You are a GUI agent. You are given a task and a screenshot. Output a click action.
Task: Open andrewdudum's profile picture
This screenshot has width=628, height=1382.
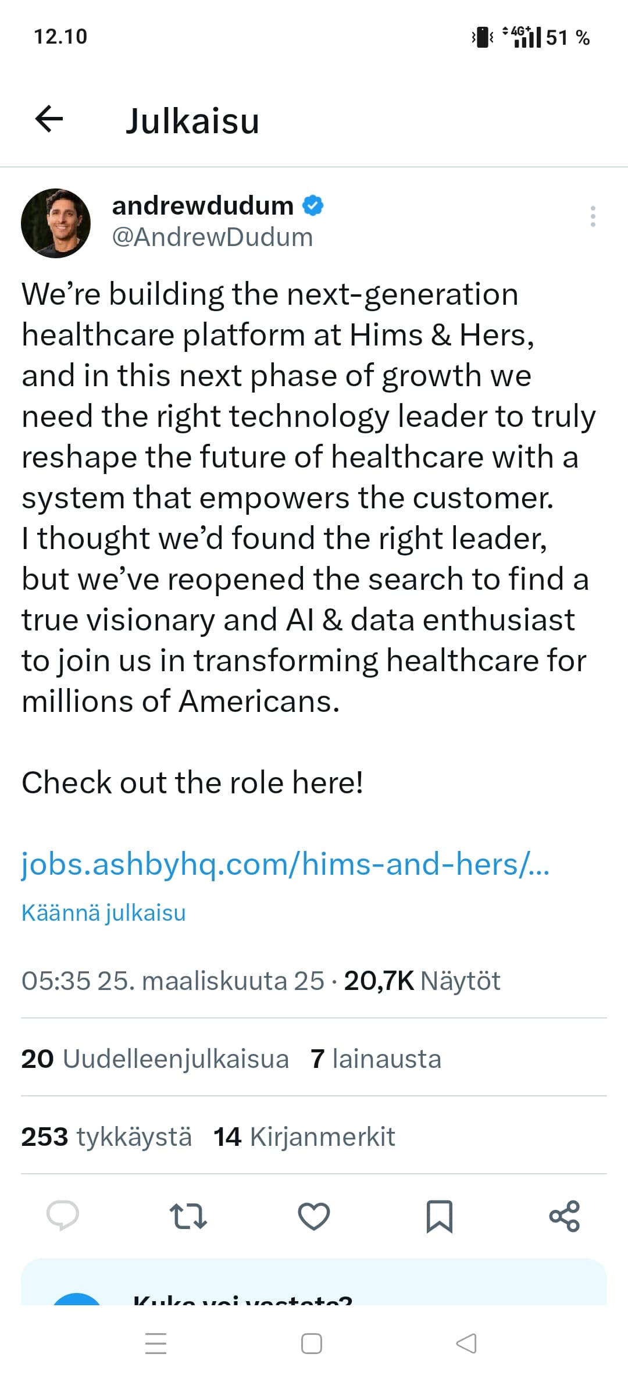[x=56, y=223]
